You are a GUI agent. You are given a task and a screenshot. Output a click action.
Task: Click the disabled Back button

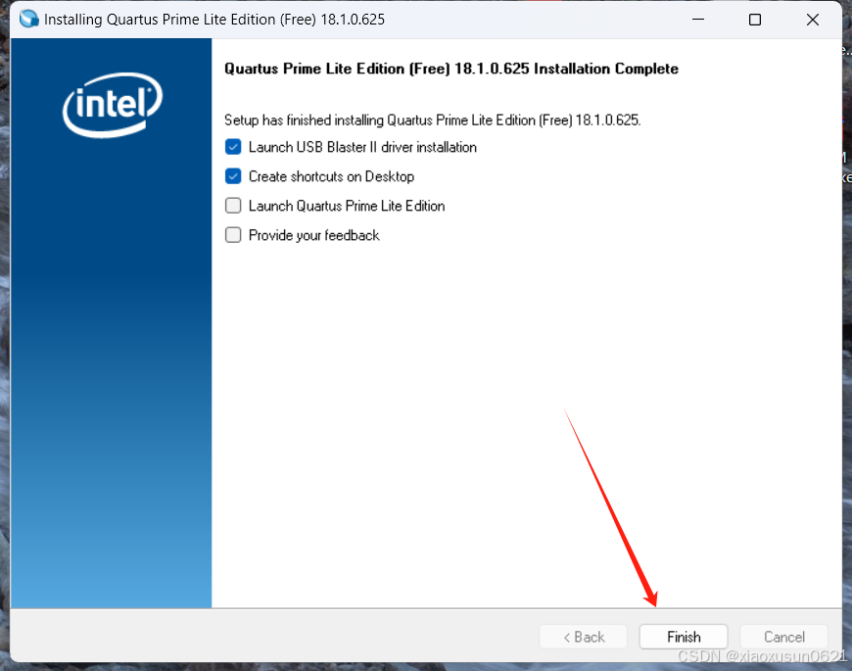(x=584, y=637)
